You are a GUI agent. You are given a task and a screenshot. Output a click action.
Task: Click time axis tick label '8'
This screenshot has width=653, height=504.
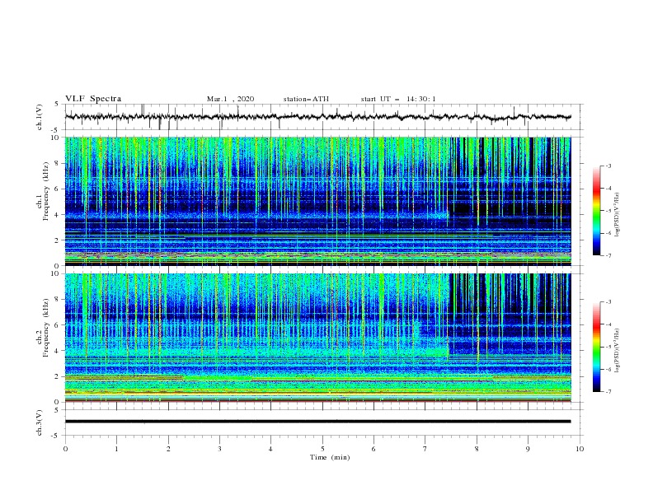click(477, 449)
